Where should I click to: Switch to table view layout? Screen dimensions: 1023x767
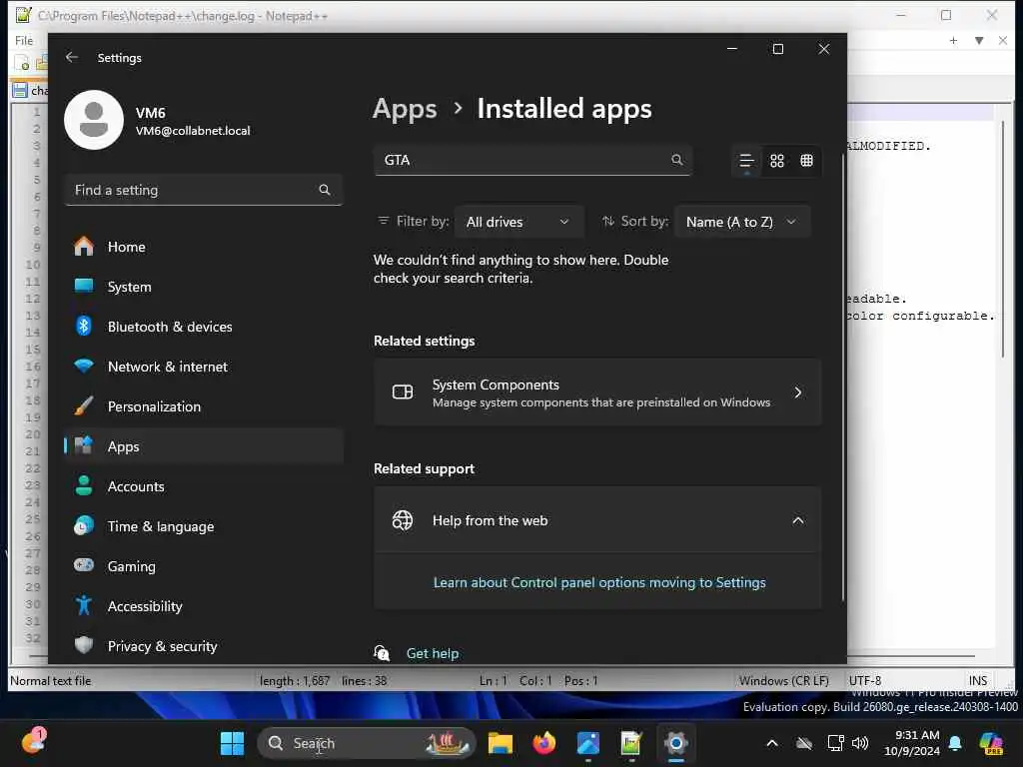(x=807, y=161)
